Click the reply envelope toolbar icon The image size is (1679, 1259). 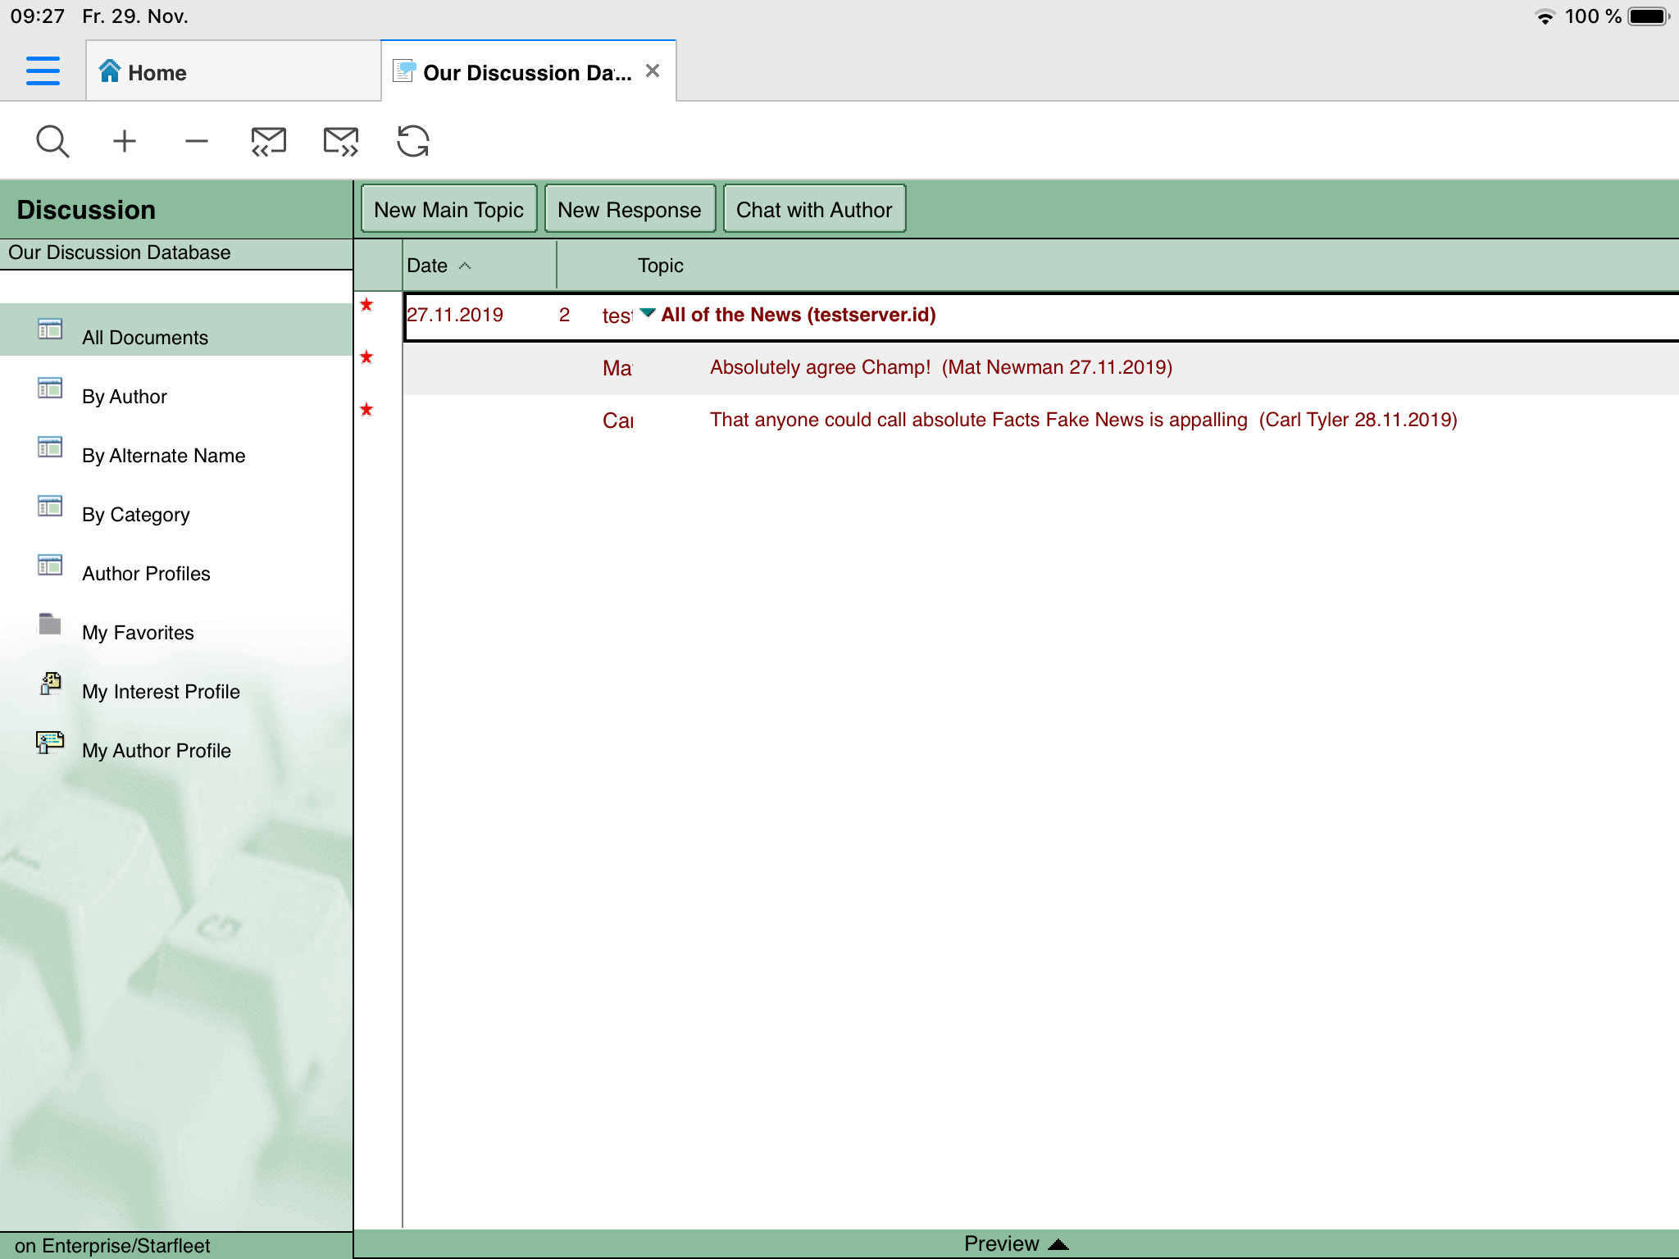pos(268,141)
